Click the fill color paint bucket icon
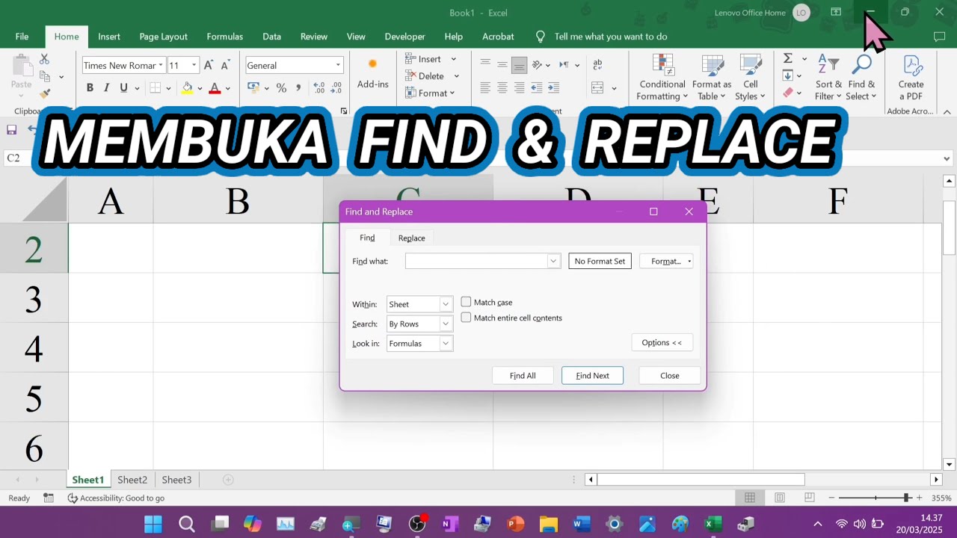 (187, 88)
